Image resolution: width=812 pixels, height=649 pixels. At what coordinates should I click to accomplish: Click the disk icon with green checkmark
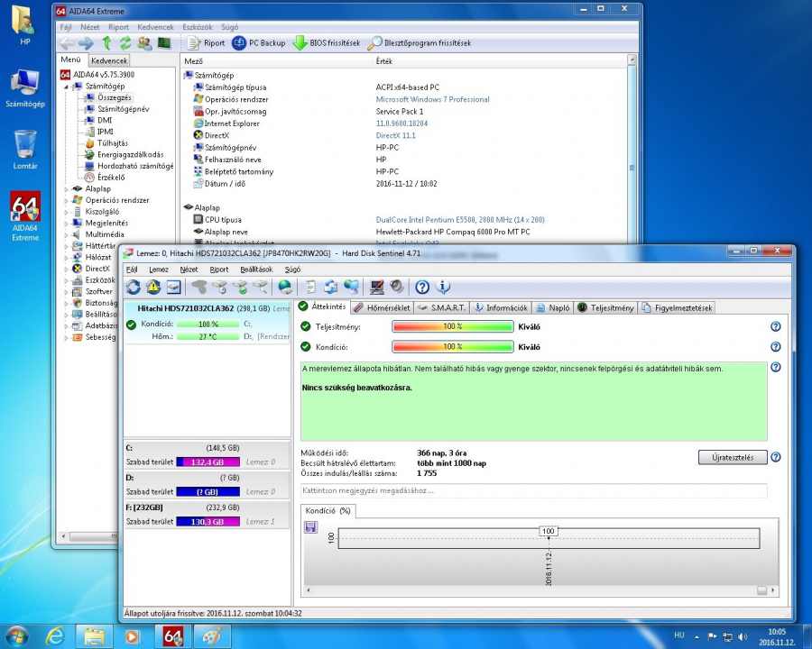(240, 288)
